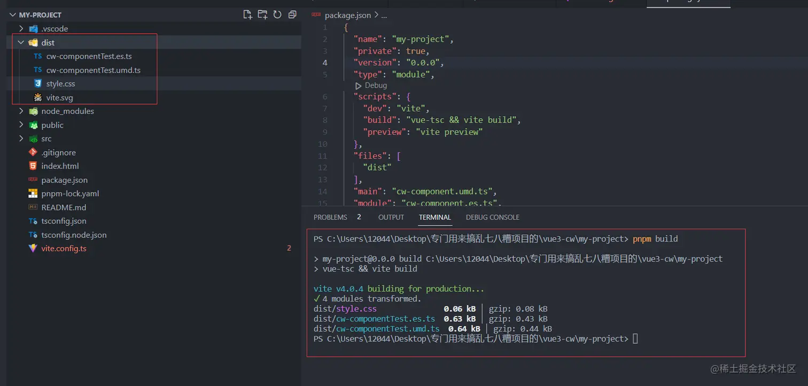Collapse the MY-PROJECT explorer section

coord(13,15)
